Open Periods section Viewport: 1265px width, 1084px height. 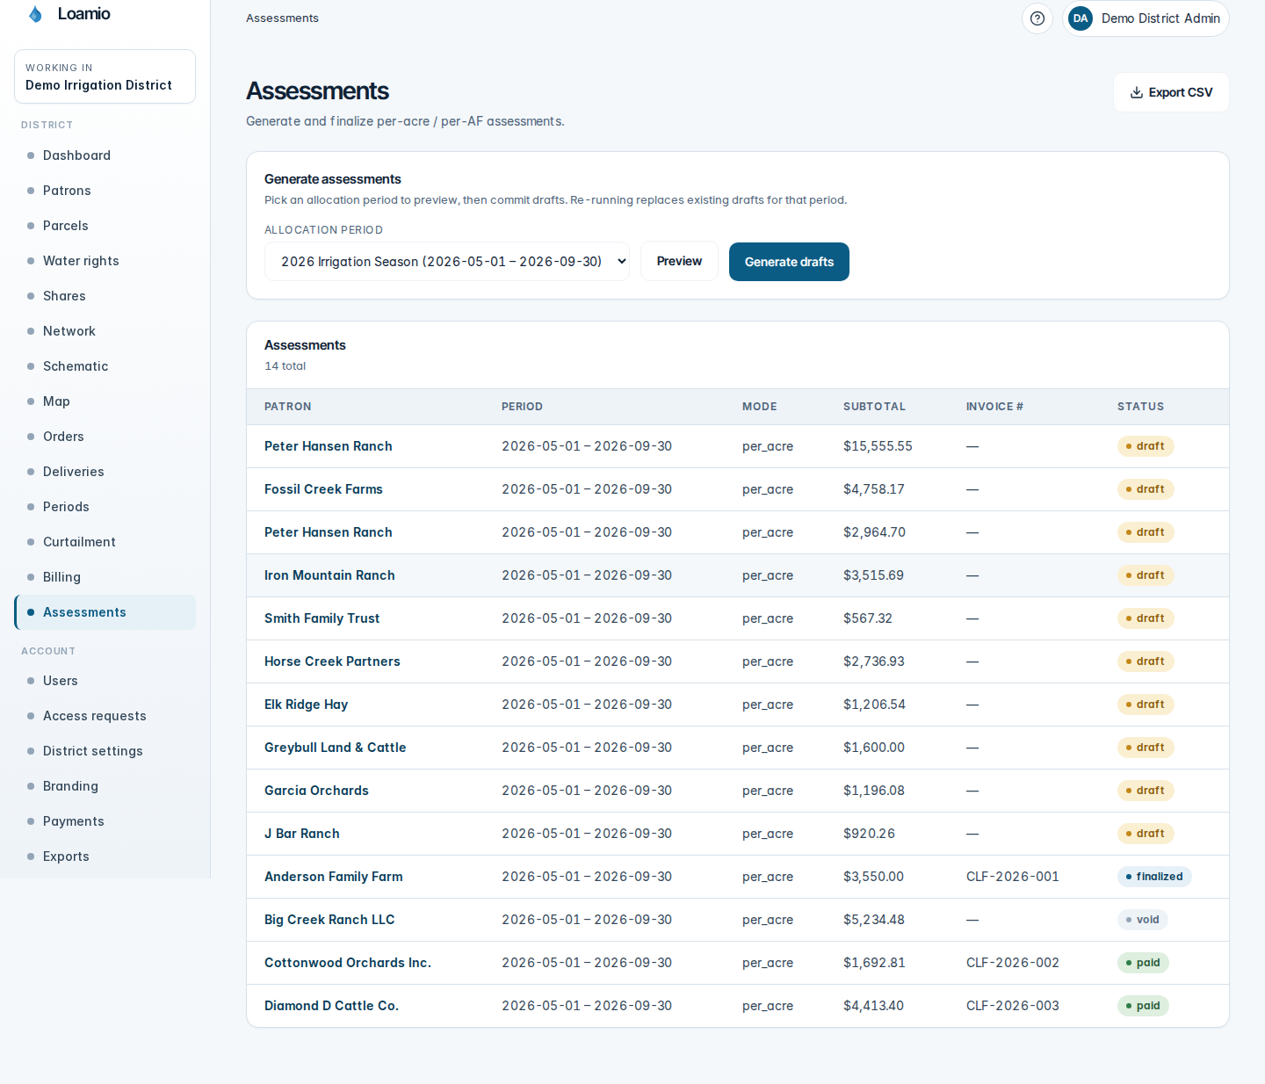(105, 507)
